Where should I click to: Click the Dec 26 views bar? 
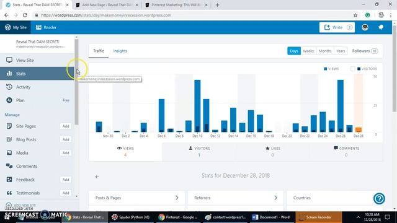tap(341, 106)
